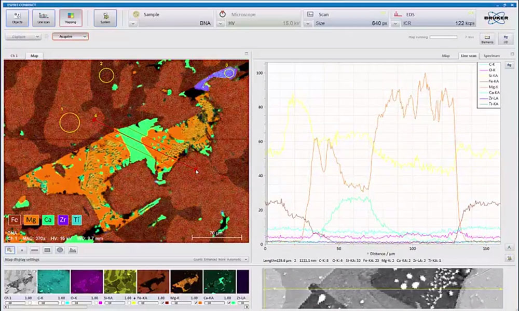Switch to Line scan mode icon

44,18
